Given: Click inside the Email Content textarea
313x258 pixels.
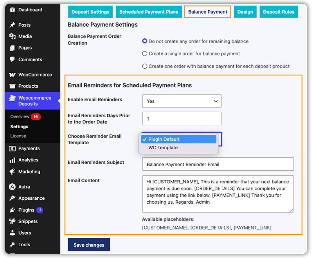Looking at the screenshot, I should point(218,194).
